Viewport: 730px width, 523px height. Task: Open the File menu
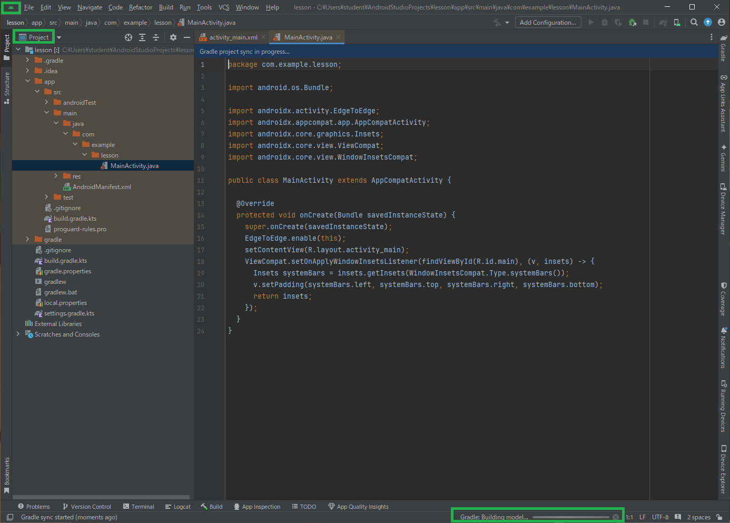click(x=29, y=7)
